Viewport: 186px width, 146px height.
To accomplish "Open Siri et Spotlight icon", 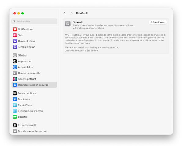I will (x=15, y=79).
